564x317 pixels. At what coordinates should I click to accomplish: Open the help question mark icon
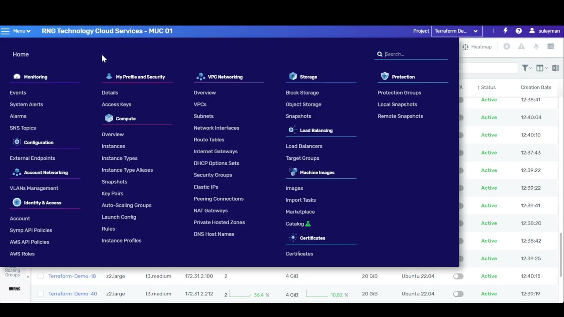click(519, 31)
